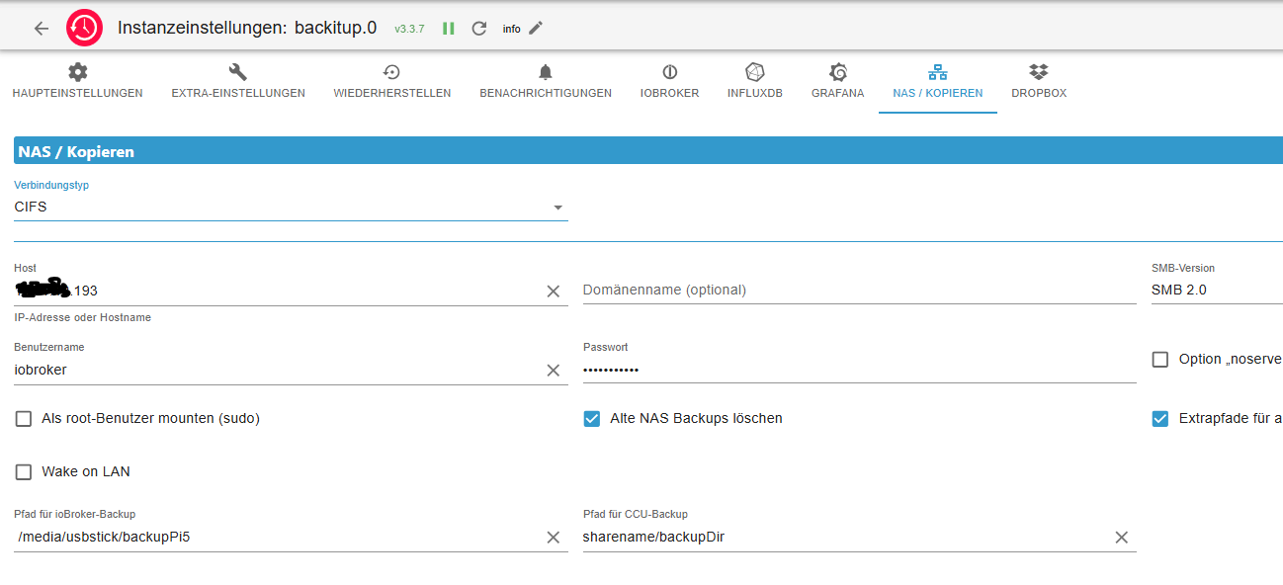The image size is (1283, 585).
Task: Click the backitup adapter logo icon
Action: click(x=84, y=28)
